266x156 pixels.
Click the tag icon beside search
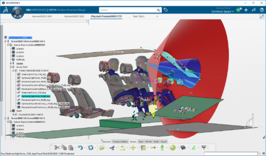166,10
